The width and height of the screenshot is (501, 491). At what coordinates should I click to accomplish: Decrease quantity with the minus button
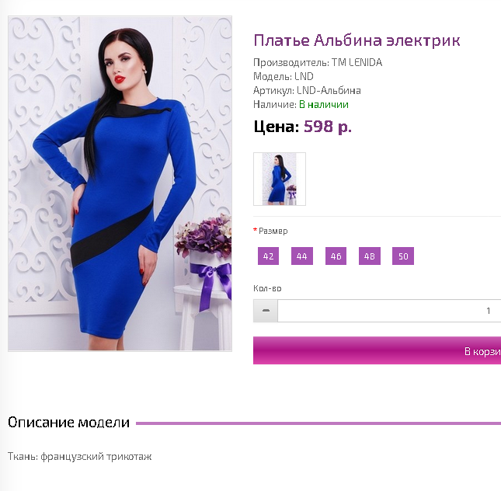coord(266,311)
